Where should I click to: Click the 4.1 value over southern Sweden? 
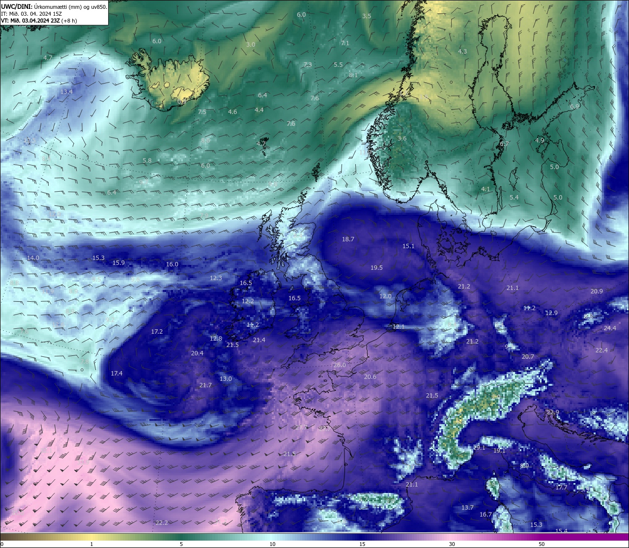(486, 189)
